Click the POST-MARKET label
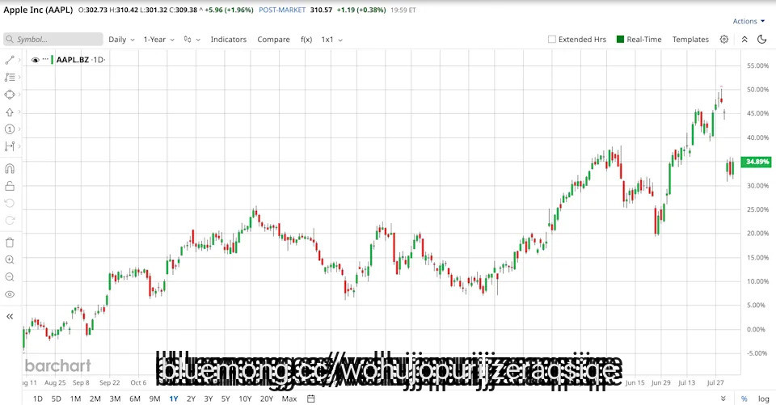This screenshot has height=405, width=776. (x=282, y=10)
